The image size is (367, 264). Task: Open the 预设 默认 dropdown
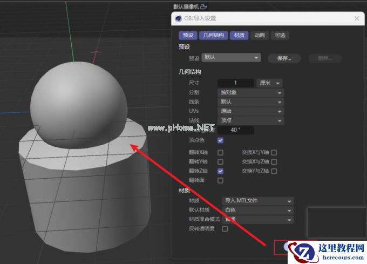pos(231,58)
